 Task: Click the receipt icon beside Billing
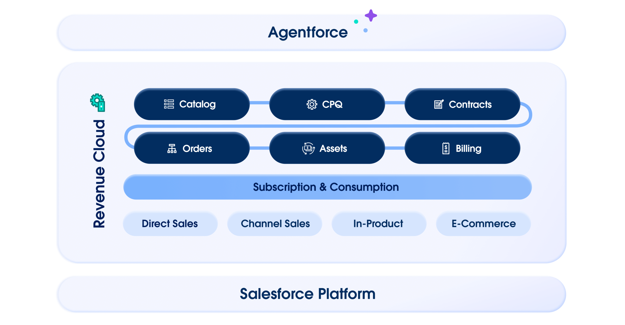pos(446,148)
